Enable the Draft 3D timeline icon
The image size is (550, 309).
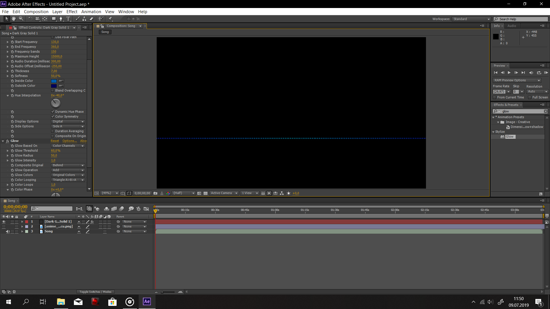(97, 209)
